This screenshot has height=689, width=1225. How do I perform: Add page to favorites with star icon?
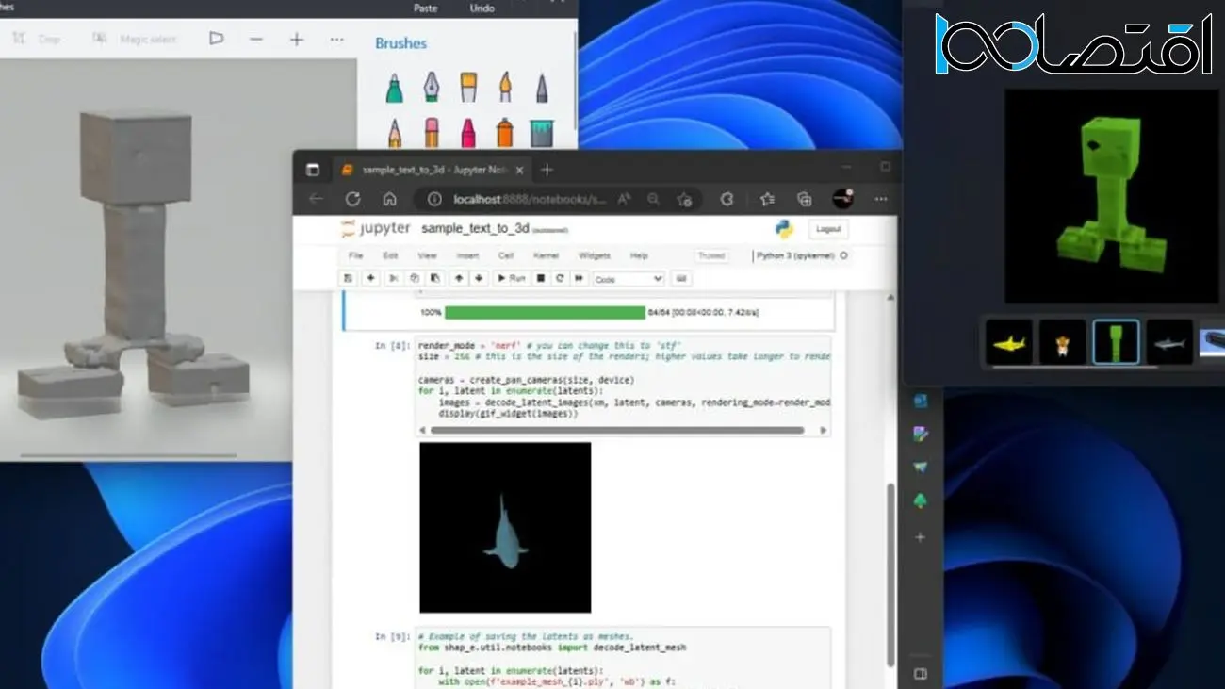pyautogui.click(x=685, y=199)
